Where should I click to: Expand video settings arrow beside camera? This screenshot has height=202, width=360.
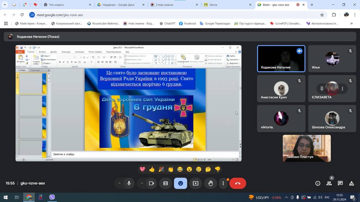point(142,183)
